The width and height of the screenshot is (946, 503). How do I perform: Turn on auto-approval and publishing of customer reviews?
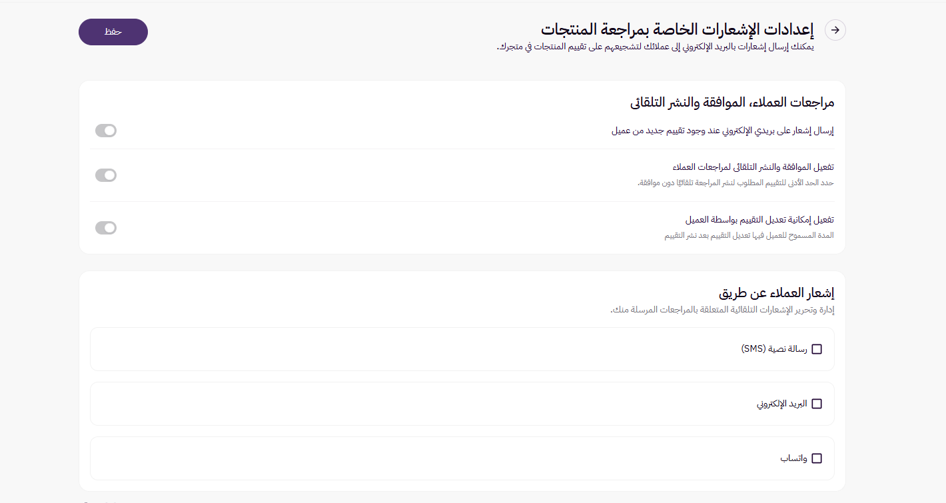(105, 175)
